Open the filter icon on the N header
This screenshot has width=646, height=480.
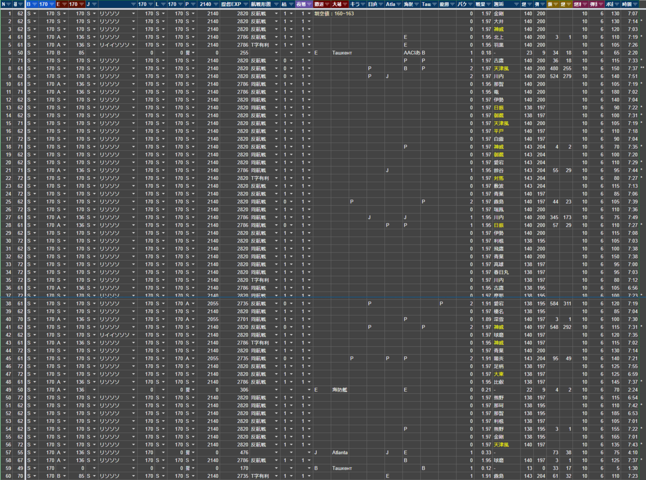pos(9,4)
